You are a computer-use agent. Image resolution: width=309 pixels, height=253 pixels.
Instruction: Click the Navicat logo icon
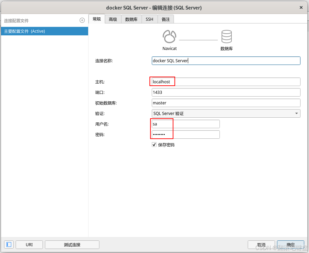(169, 36)
